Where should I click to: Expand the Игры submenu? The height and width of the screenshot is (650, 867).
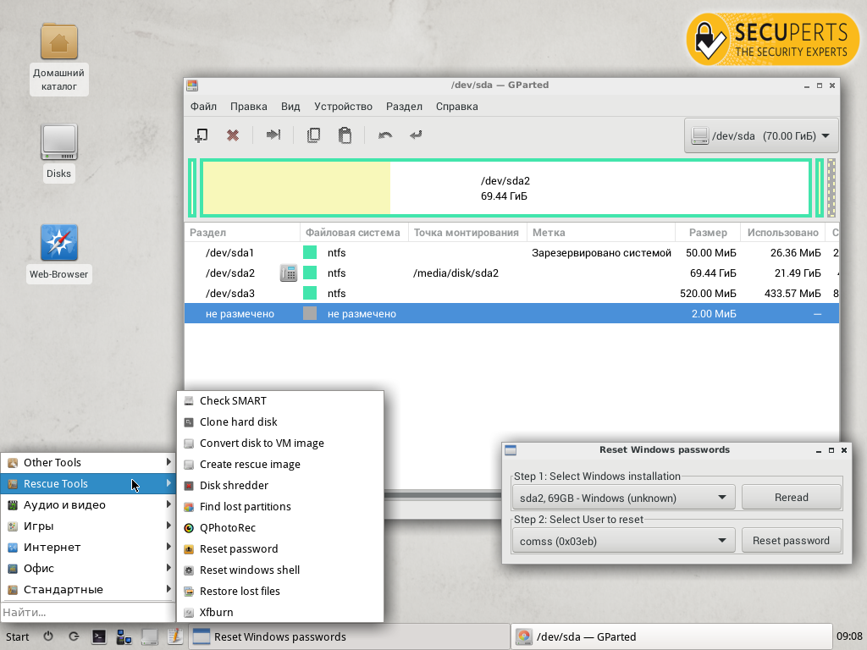88,526
